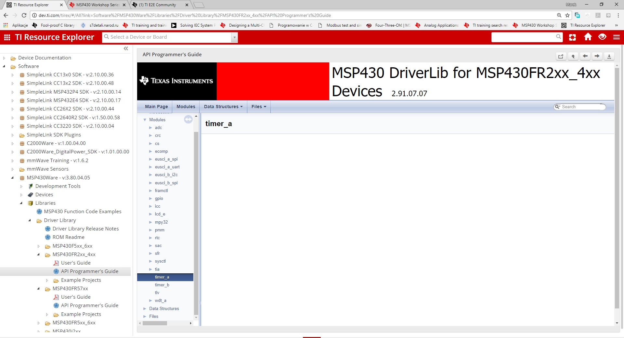This screenshot has width=624, height=338.
Task: Click the sync navigation icon beside Modules
Action: click(x=188, y=120)
